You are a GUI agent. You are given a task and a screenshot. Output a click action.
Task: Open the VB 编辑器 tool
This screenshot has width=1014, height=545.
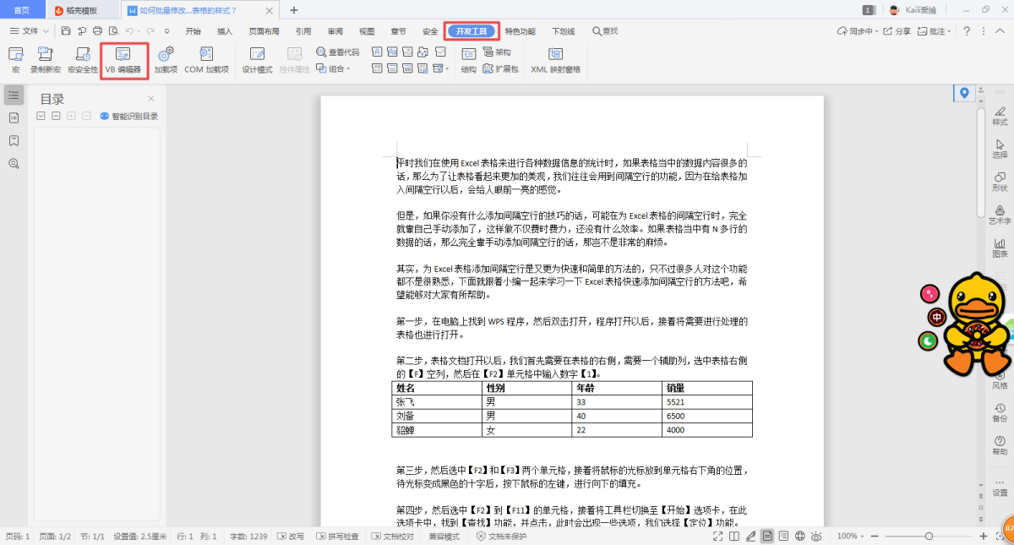[123, 60]
